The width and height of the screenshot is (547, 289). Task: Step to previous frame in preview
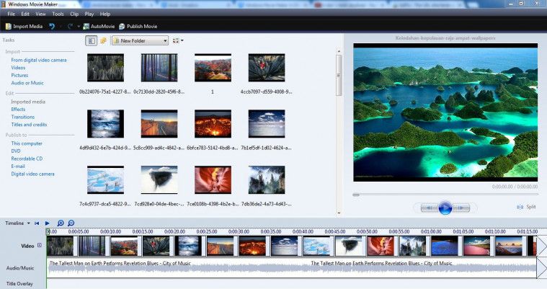pyautogui.click(x=428, y=208)
